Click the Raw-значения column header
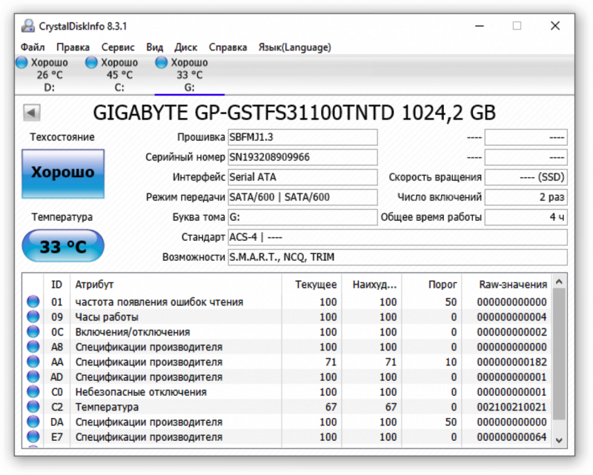Viewport: 593px width, 475px height. [x=507, y=285]
